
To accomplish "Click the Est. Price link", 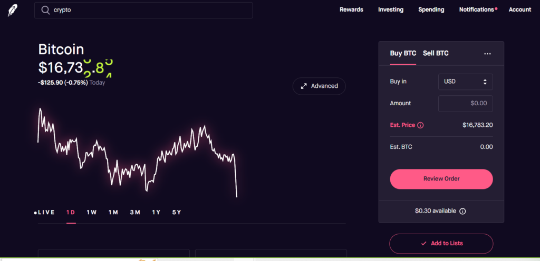I will (x=402, y=125).
